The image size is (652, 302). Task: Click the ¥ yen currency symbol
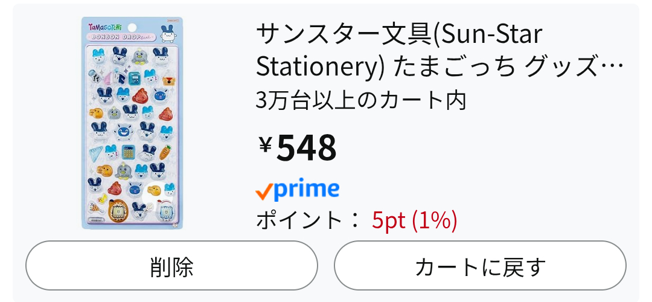[x=265, y=145]
